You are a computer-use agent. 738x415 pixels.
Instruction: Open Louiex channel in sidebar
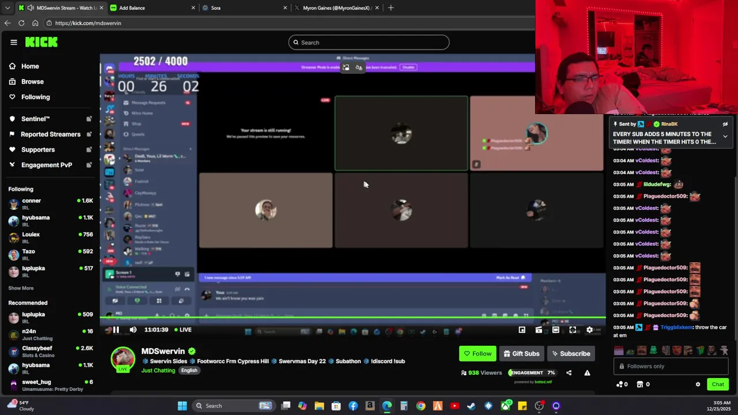pyautogui.click(x=50, y=237)
